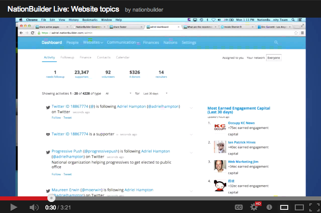Viewport: 321px width, 213px height.
Task: Open Settings in nav bar
Action: pyautogui.click(x=189, y=42)
